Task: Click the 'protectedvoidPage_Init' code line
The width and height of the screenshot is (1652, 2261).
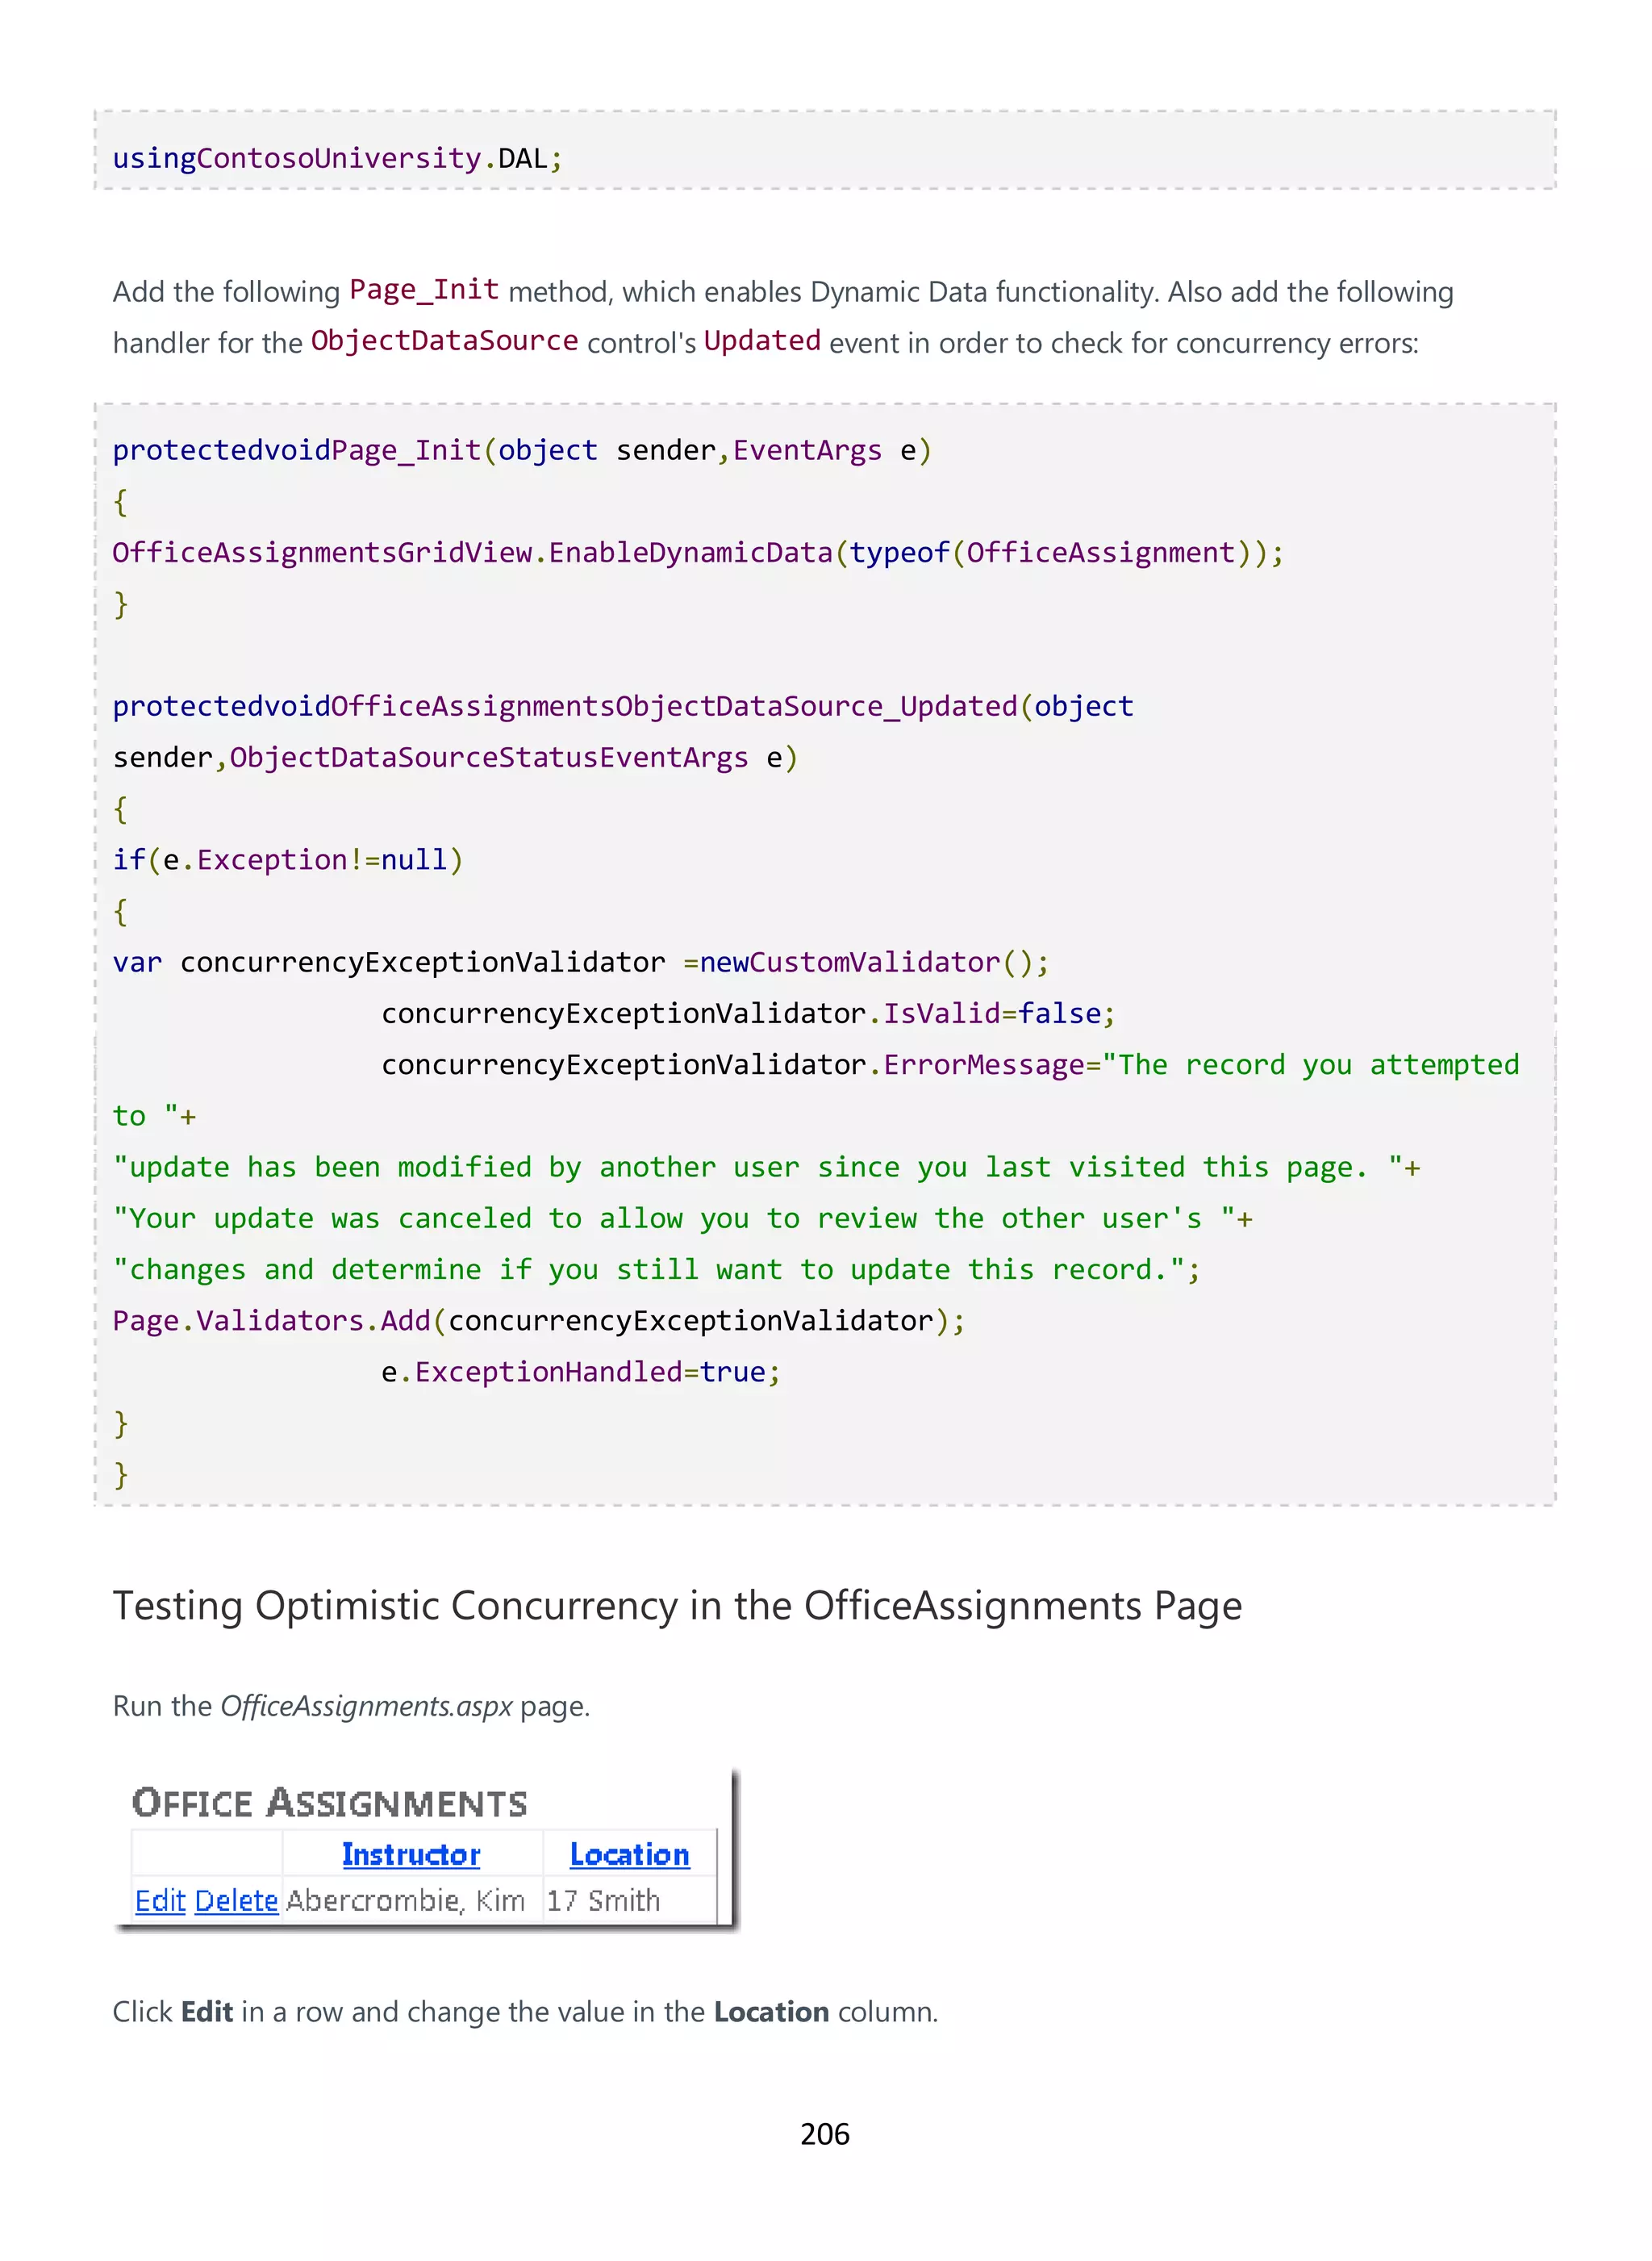Action: (522, 450)
